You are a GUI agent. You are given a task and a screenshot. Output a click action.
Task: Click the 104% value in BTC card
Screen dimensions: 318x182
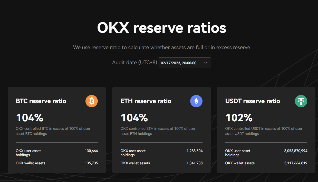[30, 118]
